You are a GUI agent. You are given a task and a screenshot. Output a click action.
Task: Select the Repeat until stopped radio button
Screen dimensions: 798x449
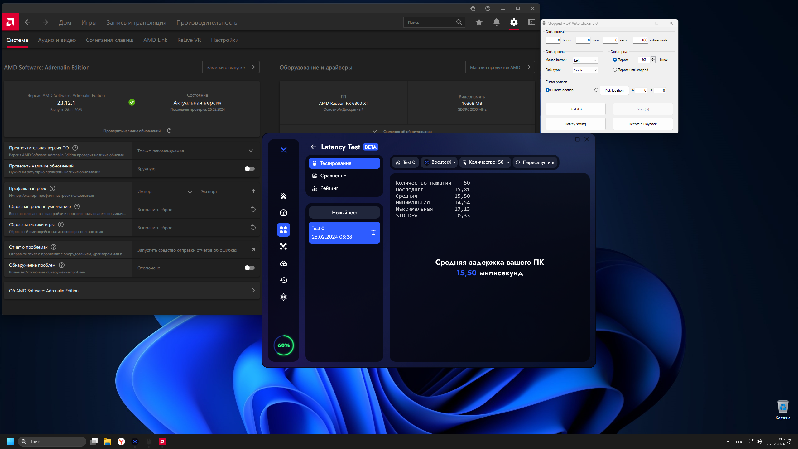click(x=615, y=70)
